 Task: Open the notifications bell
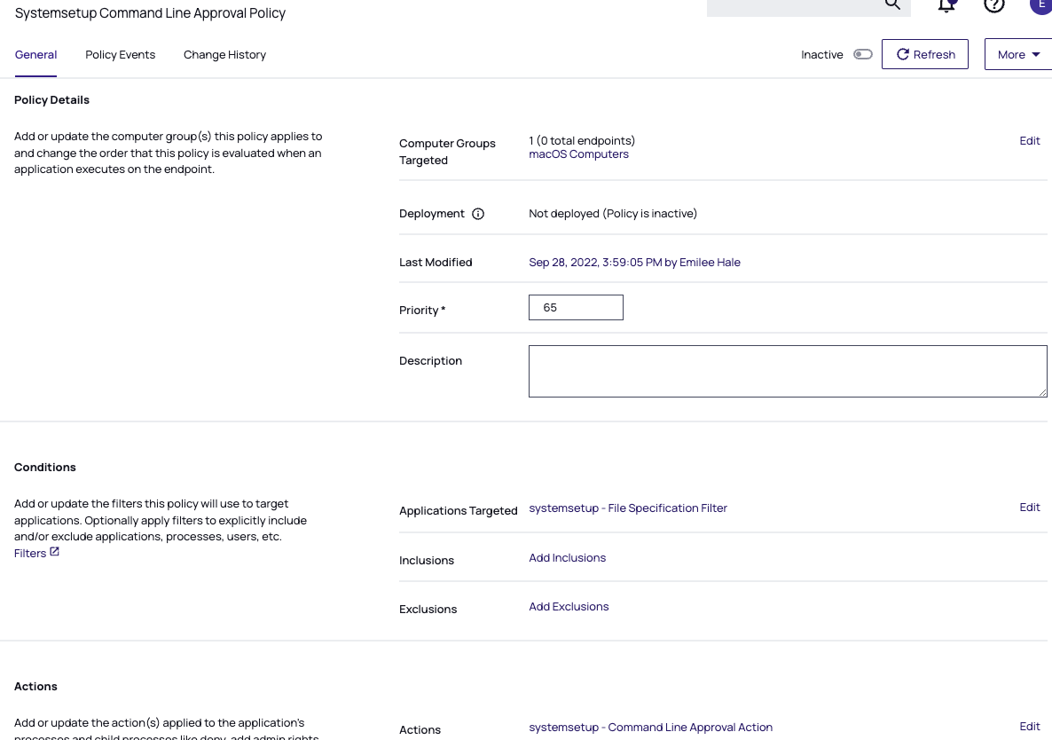tap(946, 4)
